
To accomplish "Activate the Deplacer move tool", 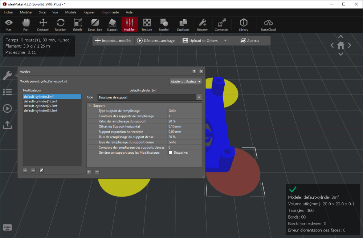I will 43,25.
